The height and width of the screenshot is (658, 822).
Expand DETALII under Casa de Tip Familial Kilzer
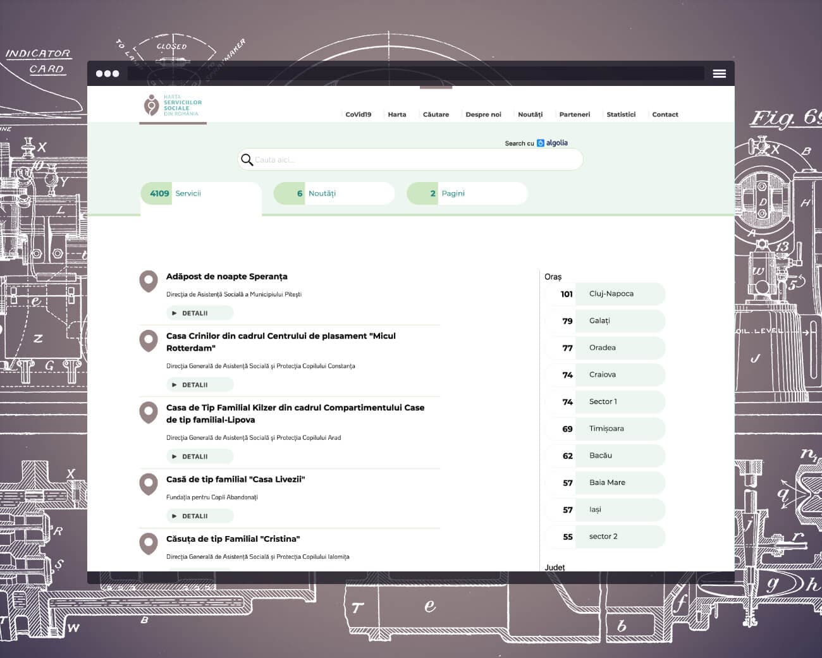click(x=200, y=456)
